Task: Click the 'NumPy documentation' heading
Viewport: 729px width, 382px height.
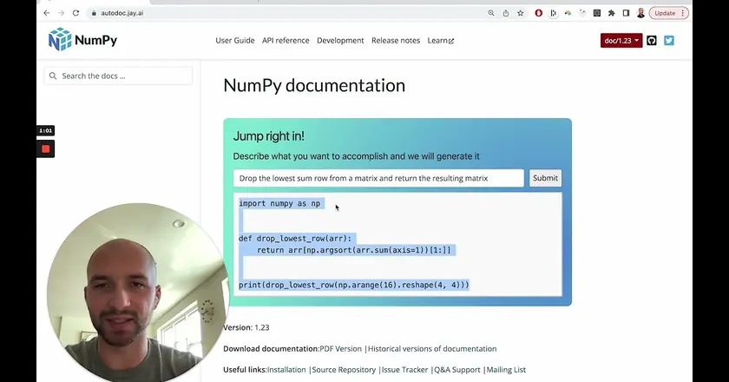Action: tap(314, 86)
